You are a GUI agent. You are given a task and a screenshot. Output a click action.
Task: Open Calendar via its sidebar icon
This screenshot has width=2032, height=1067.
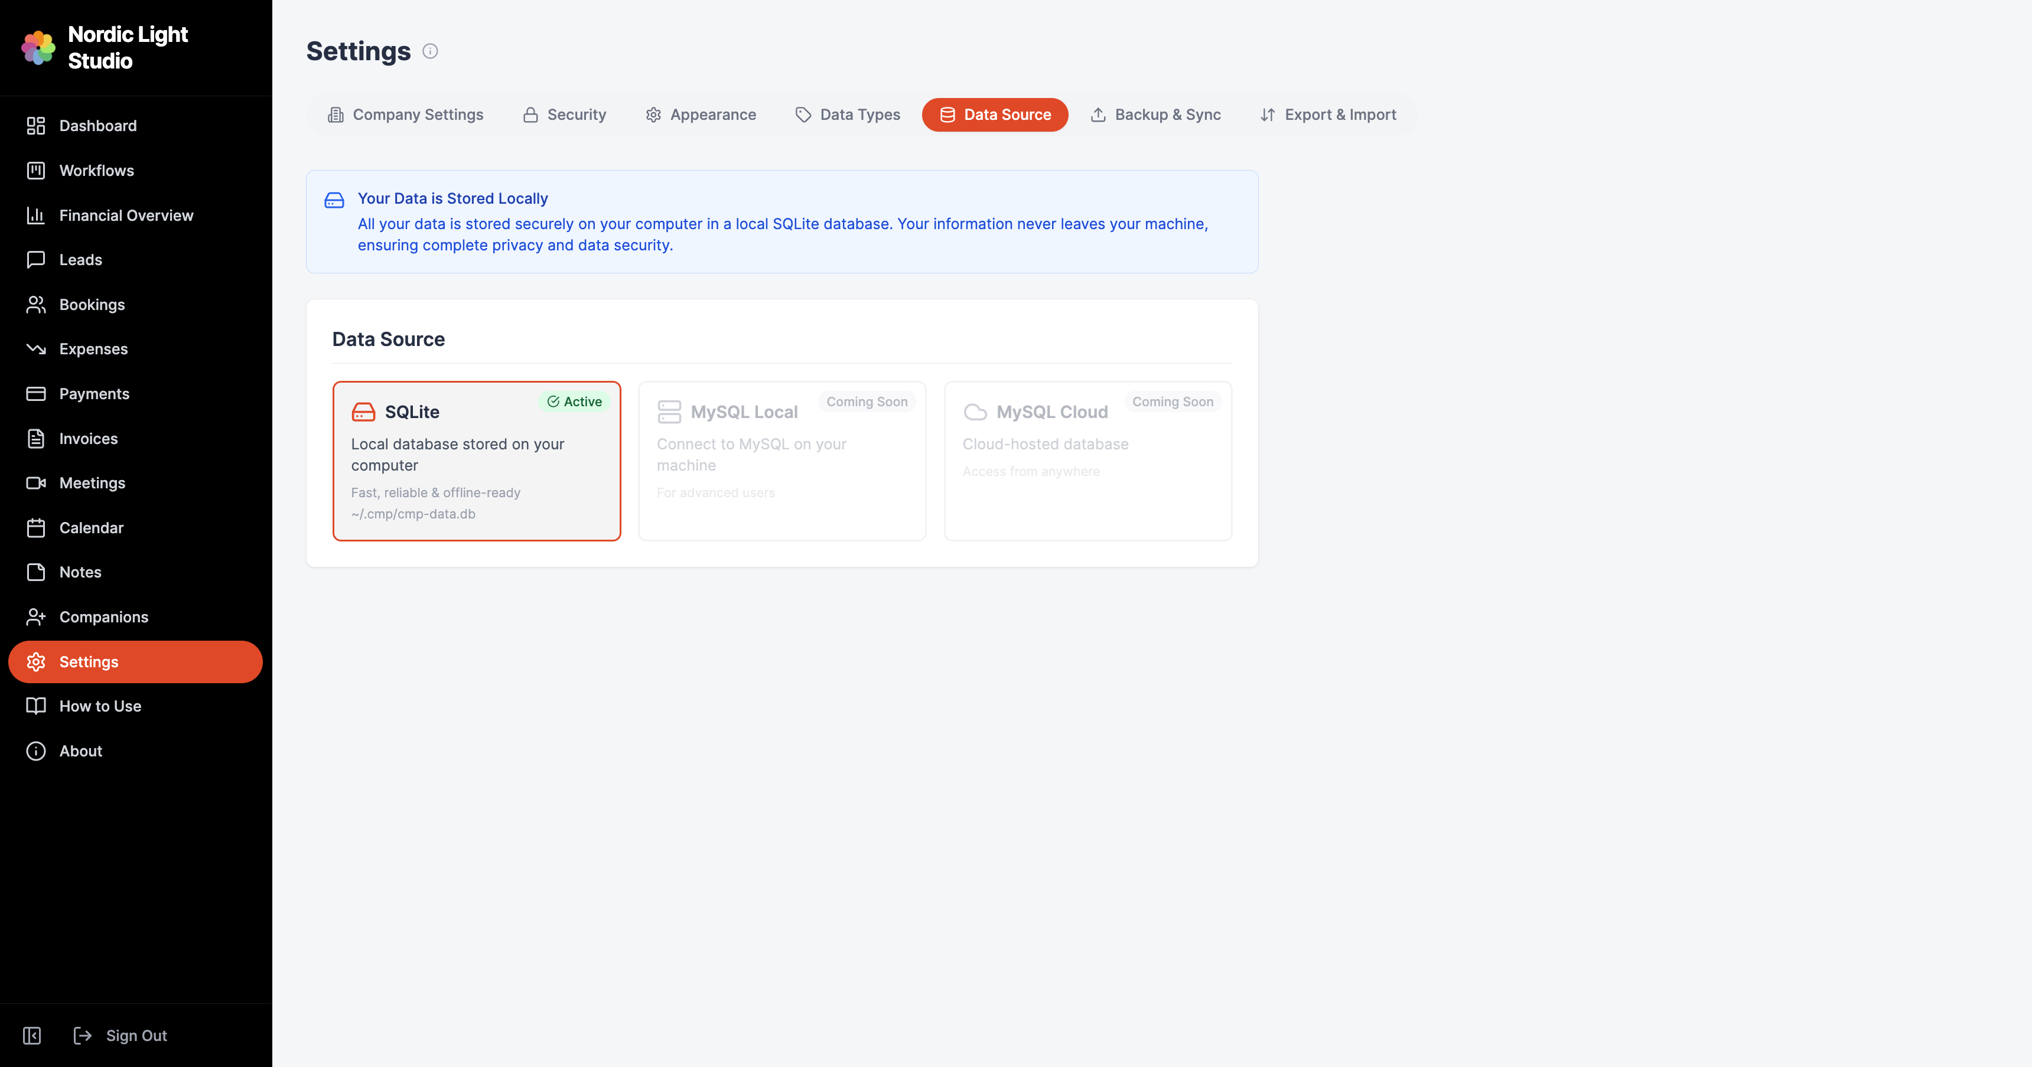click(35, 527)
